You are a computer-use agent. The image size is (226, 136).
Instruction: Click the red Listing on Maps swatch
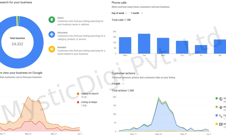(x=78, y=102)
